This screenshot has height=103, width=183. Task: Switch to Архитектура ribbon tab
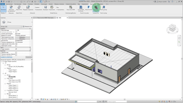[9, 4]
